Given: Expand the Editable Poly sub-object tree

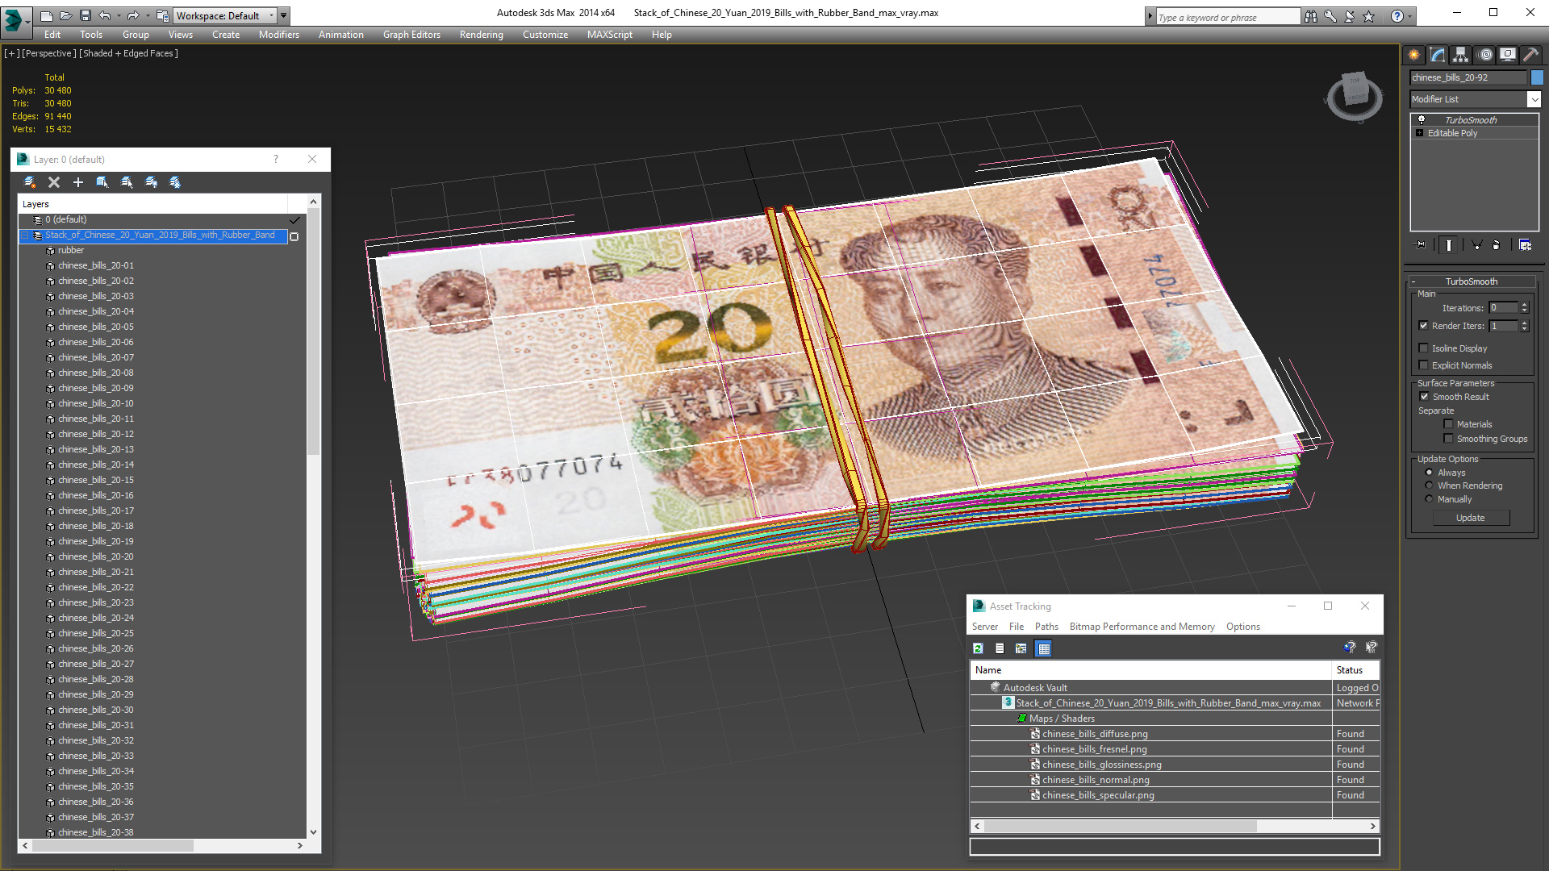Looking at the screenshot, I should (1419, 133).
